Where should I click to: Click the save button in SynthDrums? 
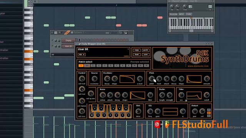coord(146,54)
